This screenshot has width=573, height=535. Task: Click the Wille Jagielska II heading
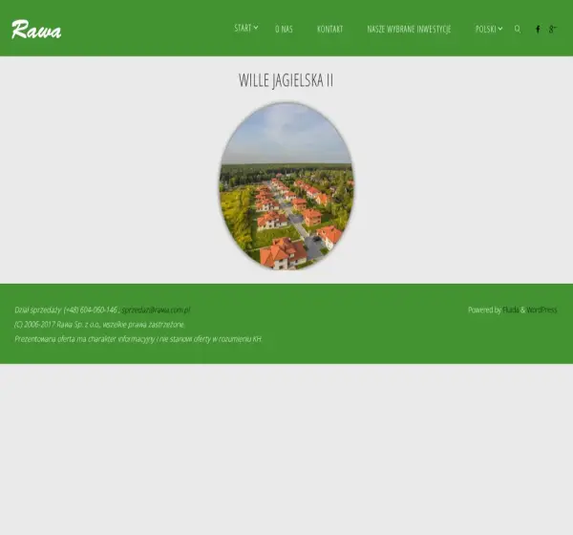[286, 80]
